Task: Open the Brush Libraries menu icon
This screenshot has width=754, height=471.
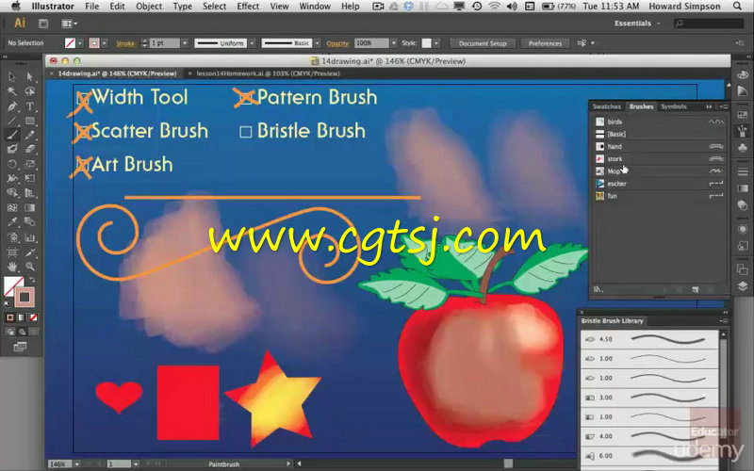Action: [x=598, y=289]
